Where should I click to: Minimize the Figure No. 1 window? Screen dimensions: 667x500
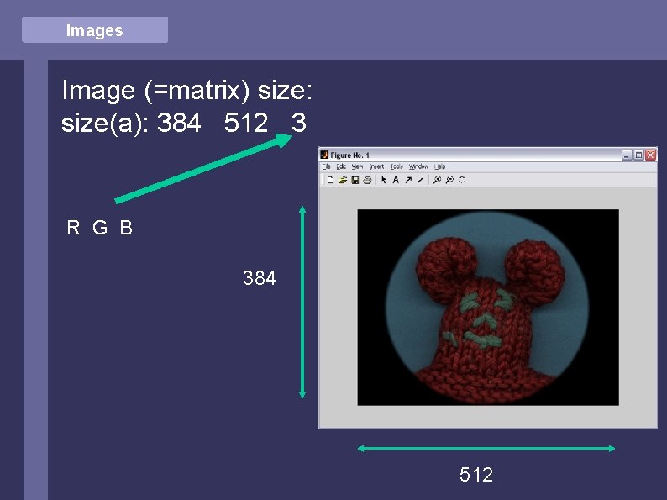click(x=627, y=155)
